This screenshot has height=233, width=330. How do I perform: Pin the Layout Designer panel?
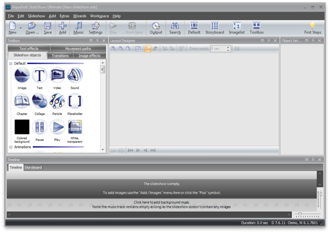click(269, 41)
